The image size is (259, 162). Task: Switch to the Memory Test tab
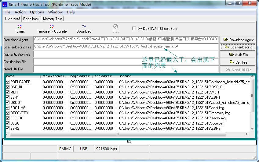52,19
